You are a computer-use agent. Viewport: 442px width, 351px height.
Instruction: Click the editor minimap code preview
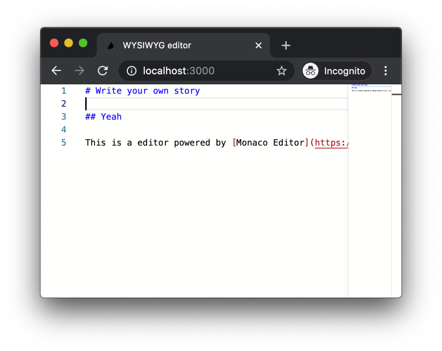pos(370,88)
